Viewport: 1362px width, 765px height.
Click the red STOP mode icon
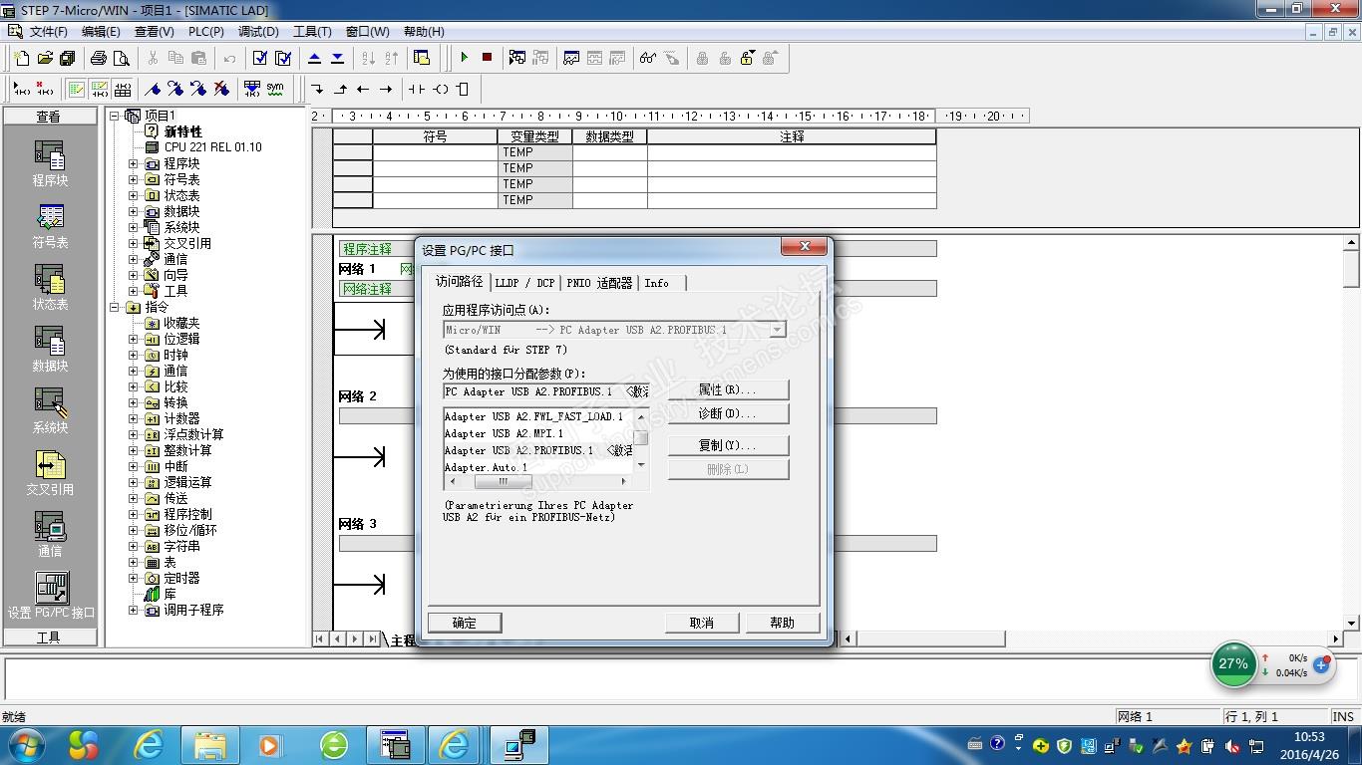487,58
